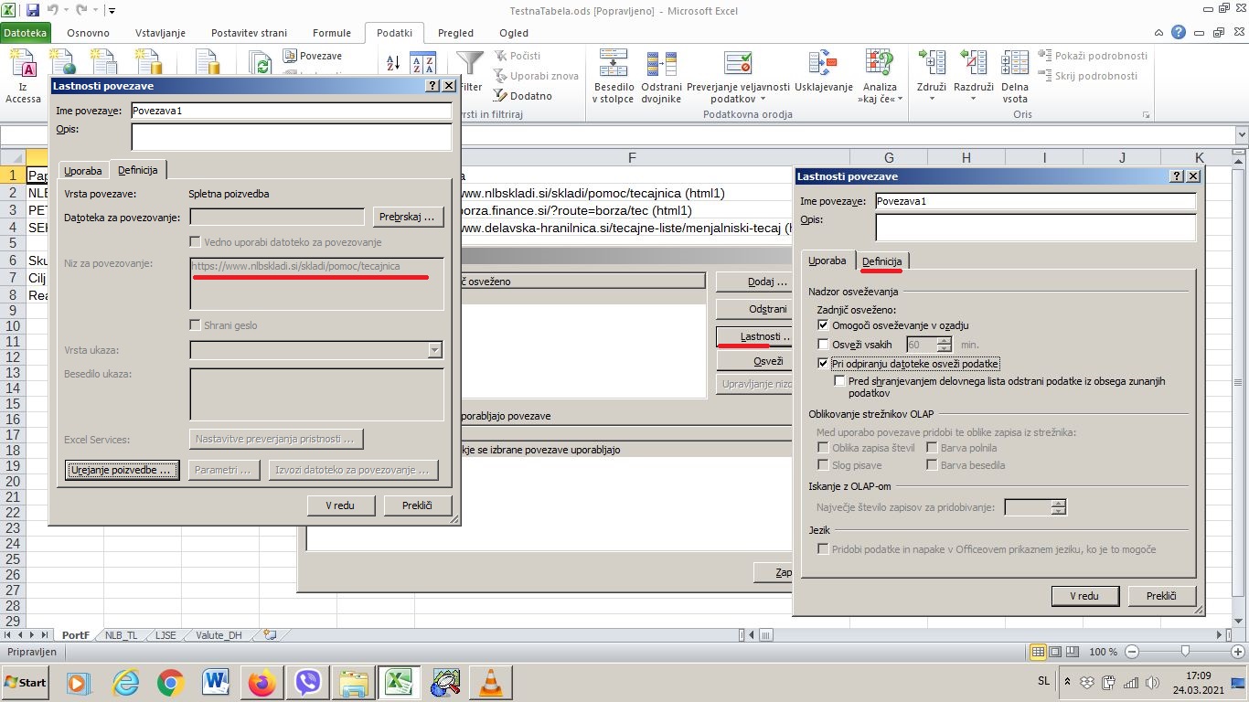The image size is (1249, 702).
Task: Click the Ime povezave field in right dialog
Action: click(1035, 201)
